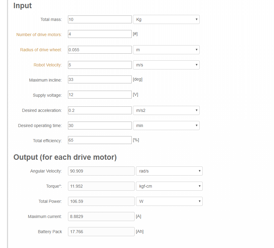Viewport: 274px width, 248px height.
Task: Open the Robot Velocity unit dropdown
Action: tap(166, 65)
